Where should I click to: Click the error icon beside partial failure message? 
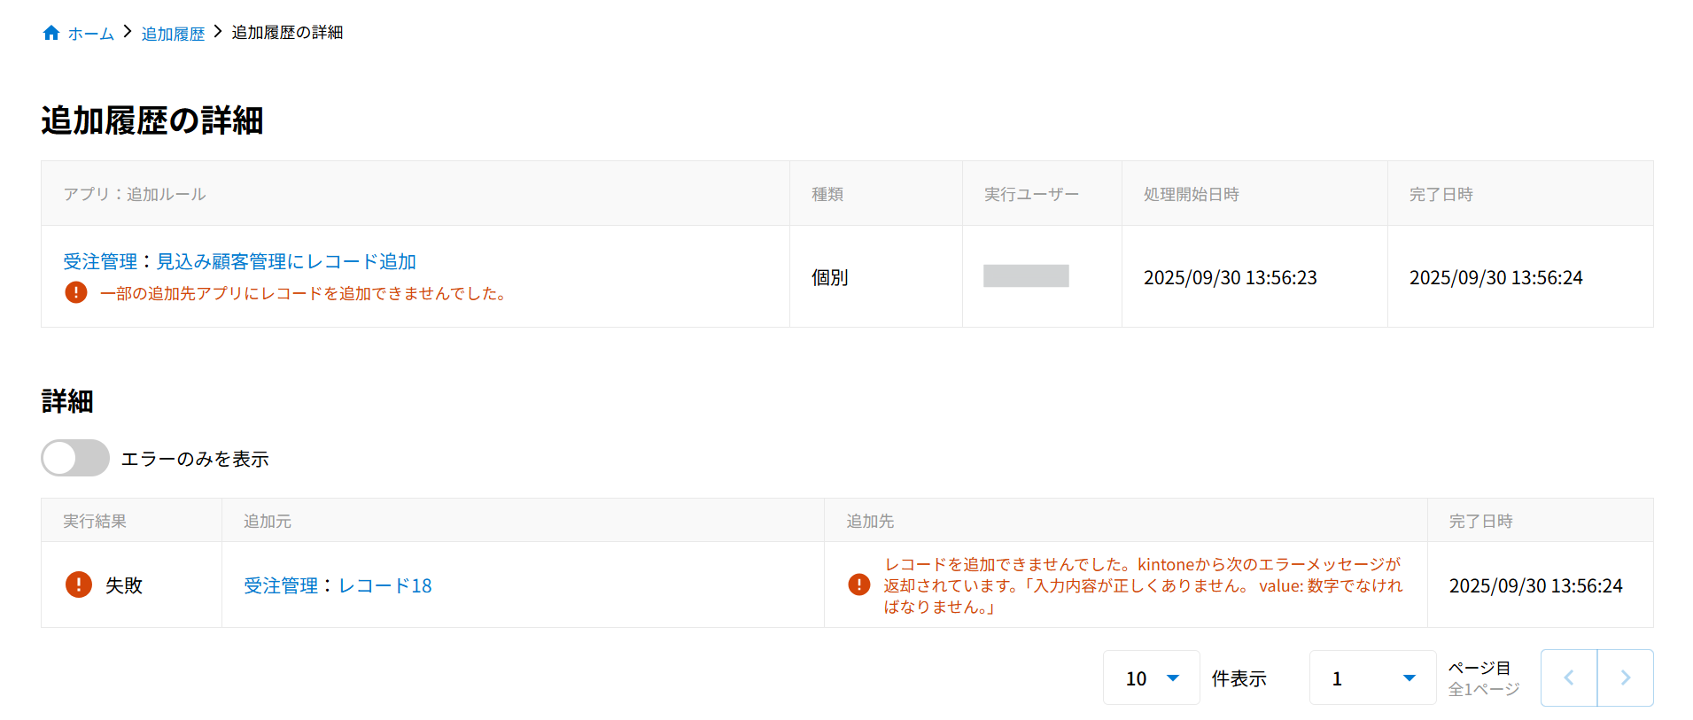[x=76, y=292]
